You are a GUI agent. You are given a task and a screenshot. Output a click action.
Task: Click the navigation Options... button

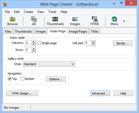click(56, 79)
